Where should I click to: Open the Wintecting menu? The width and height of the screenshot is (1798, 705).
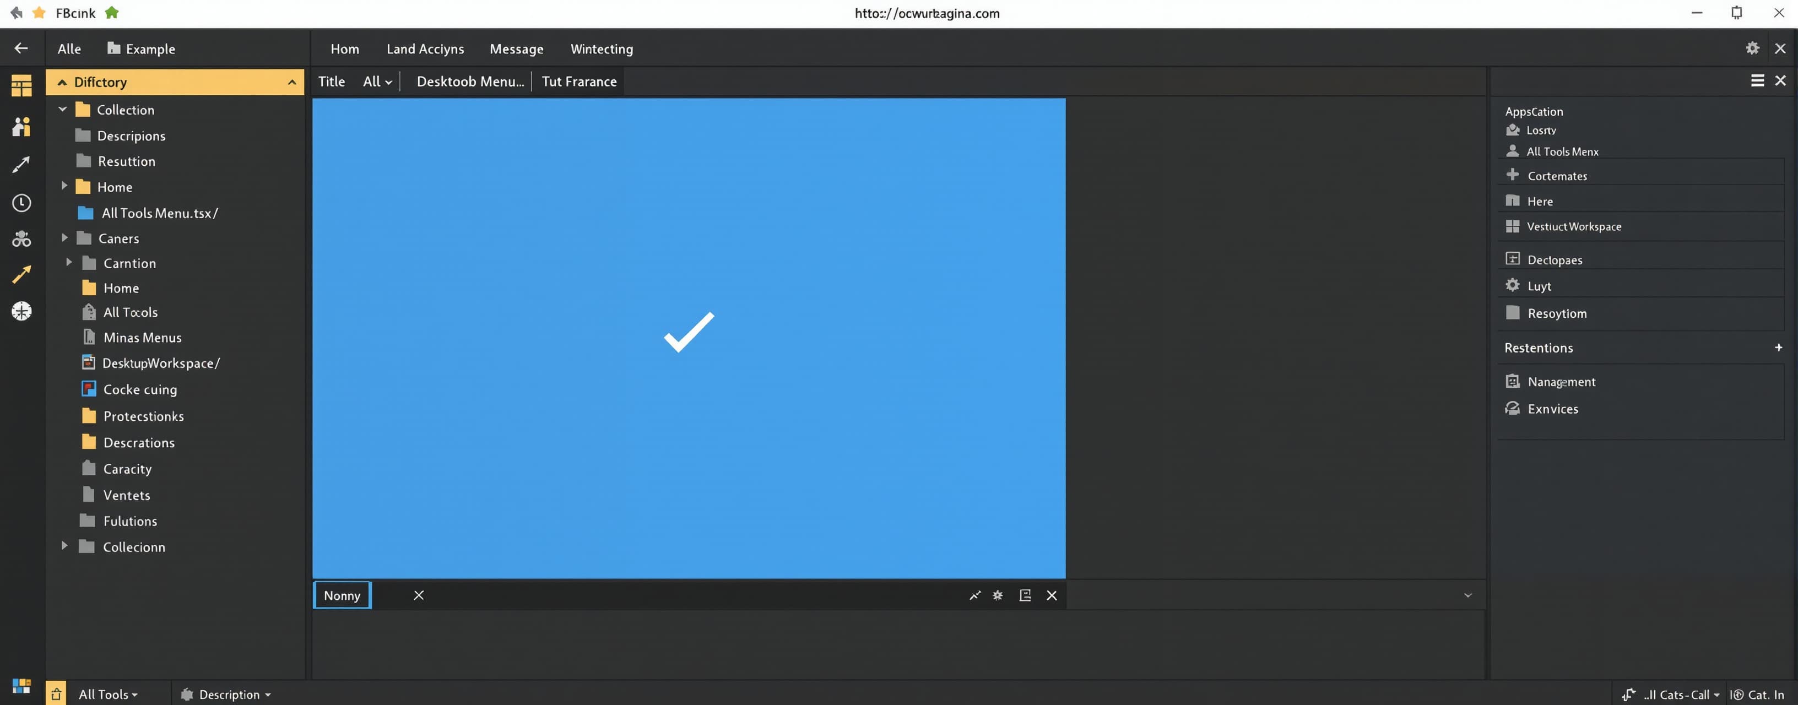point(602,49)
